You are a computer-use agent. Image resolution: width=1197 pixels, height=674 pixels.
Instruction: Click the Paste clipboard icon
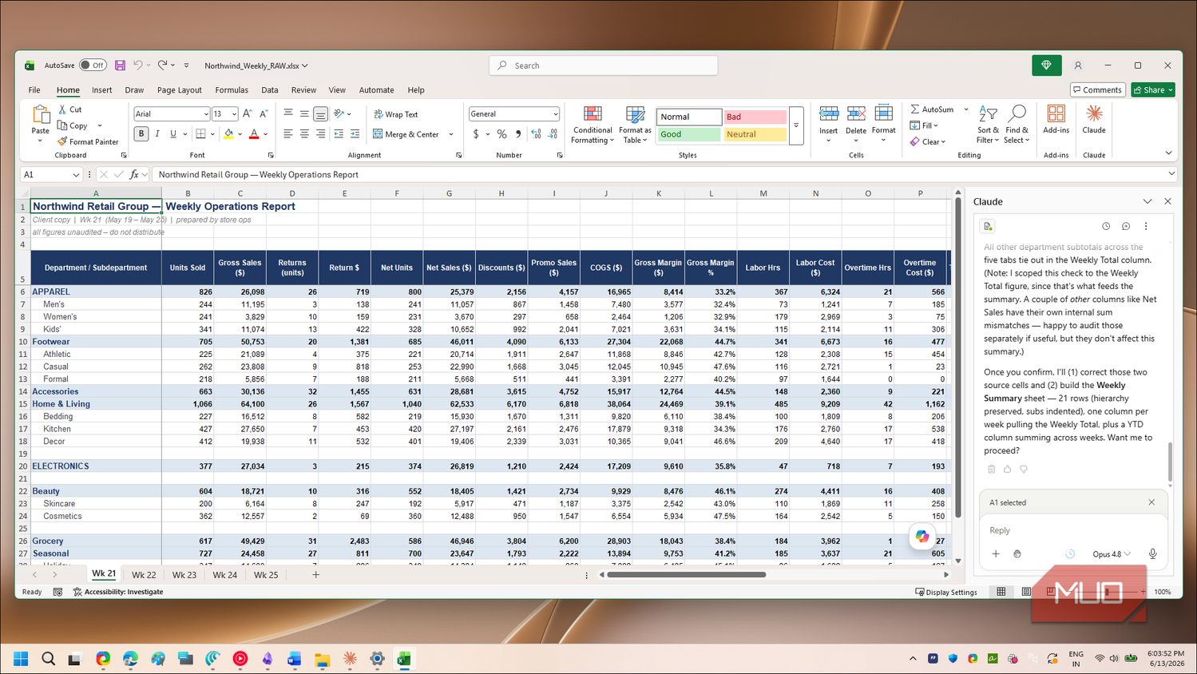pyautogui.click(x=40, y=115)
